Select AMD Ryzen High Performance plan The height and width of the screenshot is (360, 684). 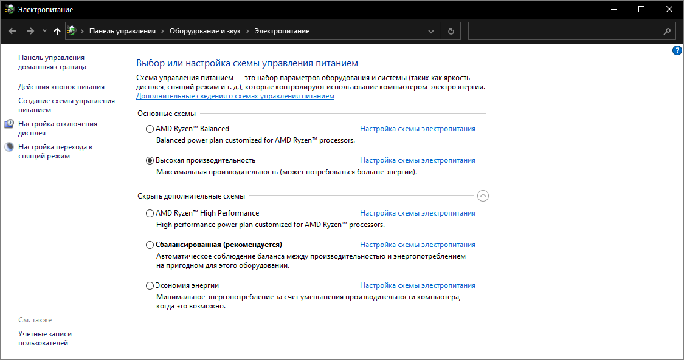pyautogui.click(x=150, y=213)
